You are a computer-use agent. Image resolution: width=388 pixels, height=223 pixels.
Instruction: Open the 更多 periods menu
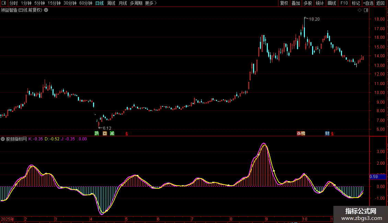[x=151, y=3]
